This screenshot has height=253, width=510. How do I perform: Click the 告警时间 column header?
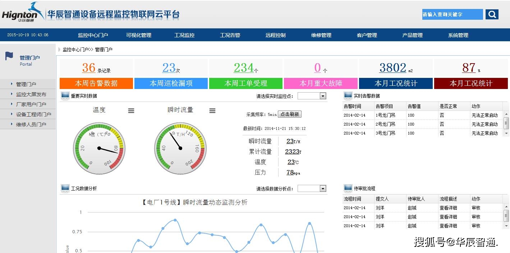tap(352, 106)
